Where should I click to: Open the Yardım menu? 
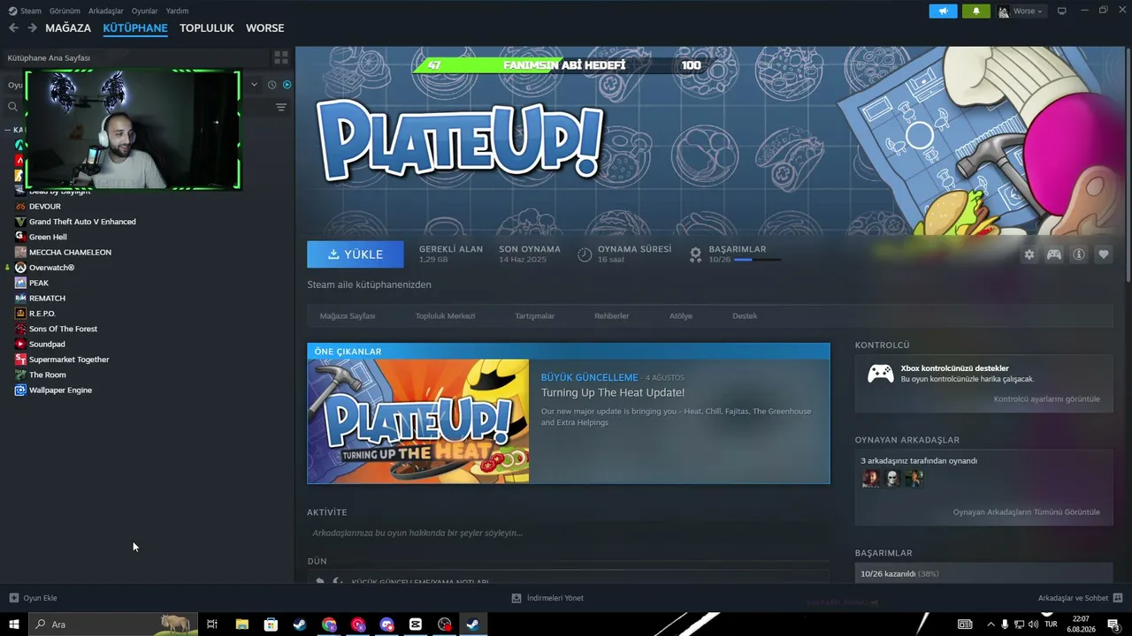[x=177, y=11]
